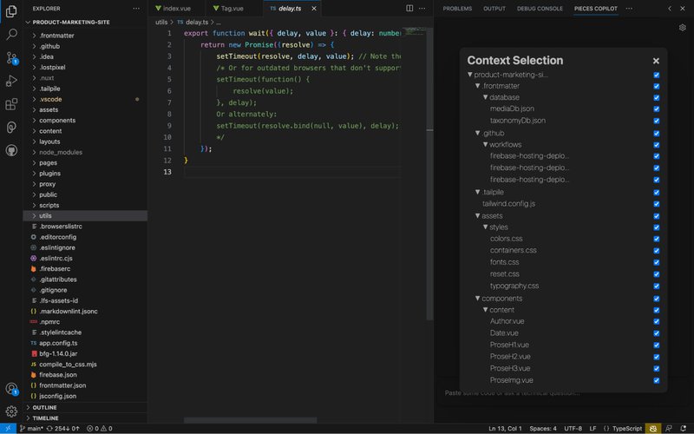The width and height of the screenshot is (694, 434).
Task: Open the Manage gear icon
Action: (x=11, y=411)
